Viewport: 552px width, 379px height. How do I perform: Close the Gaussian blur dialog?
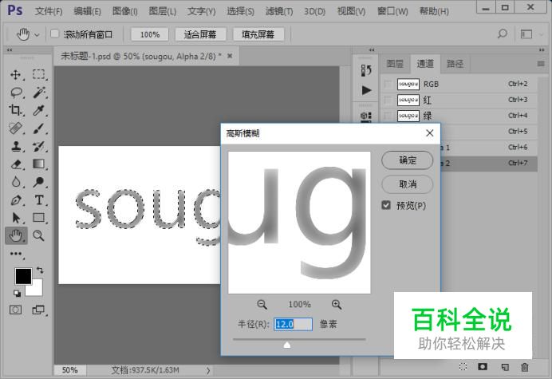[429, 133]
